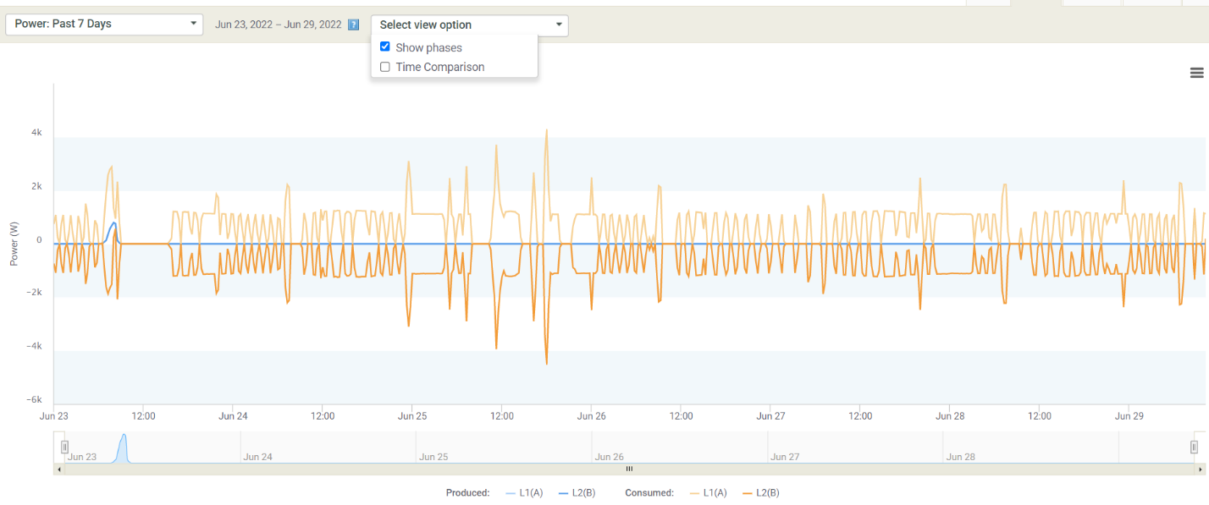Click the Show phases label text
The width and height of the screenshot is (1209, 505).
(x=428, y=48)
